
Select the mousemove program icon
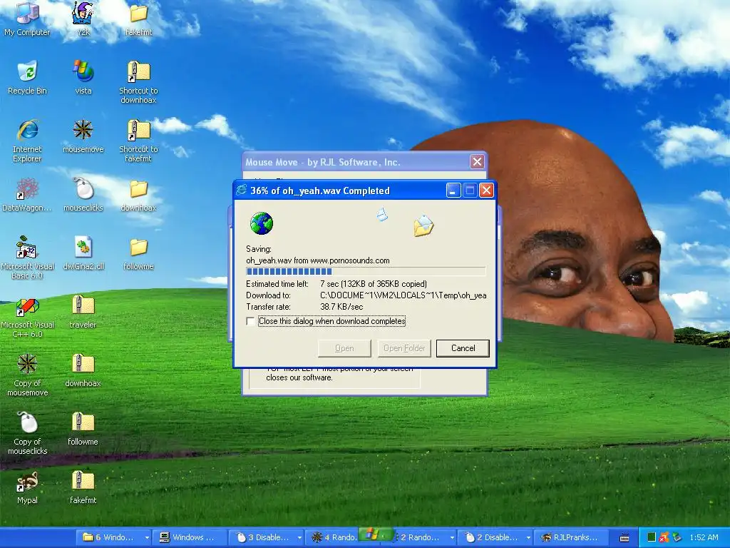coord(83,136)
